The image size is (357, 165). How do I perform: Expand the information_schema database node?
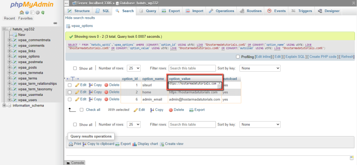click(x=4, y=105)
